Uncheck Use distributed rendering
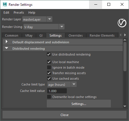129x121 pixels. pos(49,54)
